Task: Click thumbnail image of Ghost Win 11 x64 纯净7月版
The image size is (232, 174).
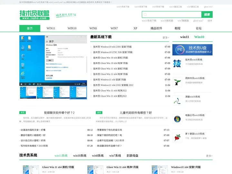Action: (95, 170)
